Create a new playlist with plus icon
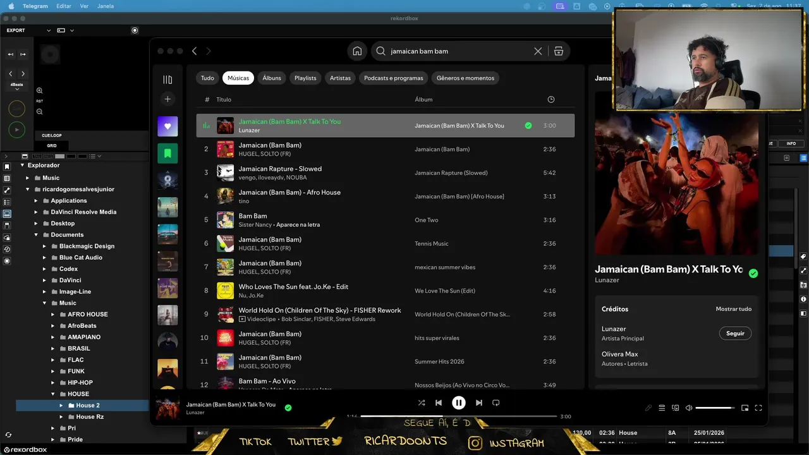Screen dimensions: 809x455 tap(167, 99)
